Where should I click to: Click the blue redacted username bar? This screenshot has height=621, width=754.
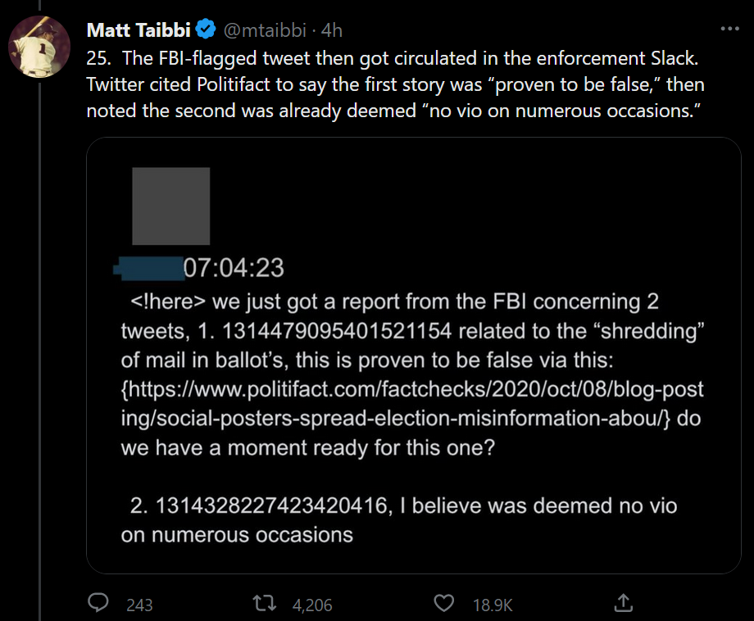[149, 269]
